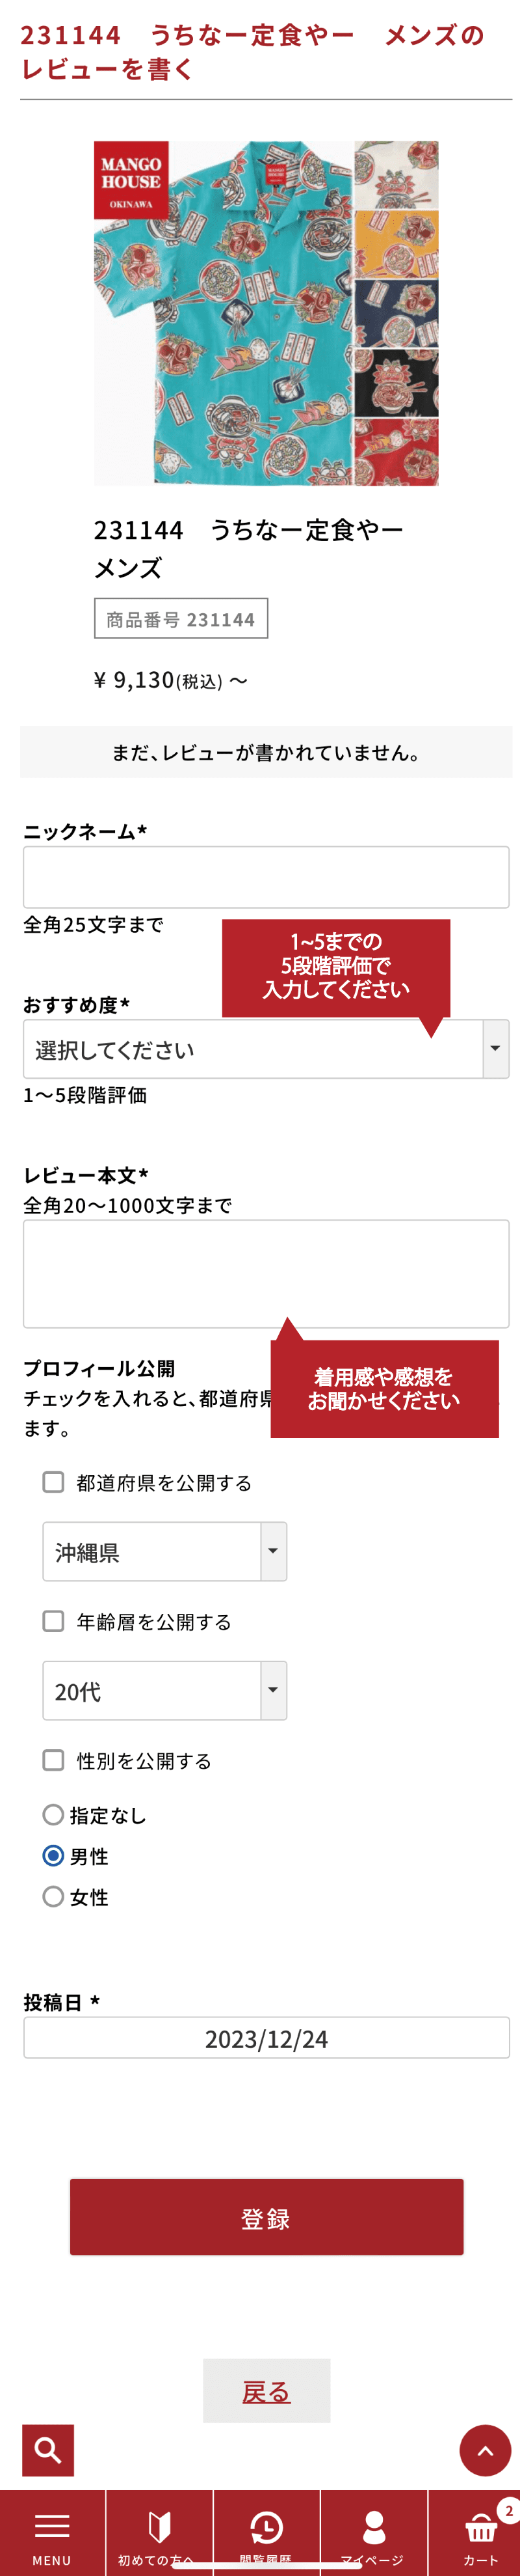Open the おすすめ度 rating dropdown

point(265,1049)
